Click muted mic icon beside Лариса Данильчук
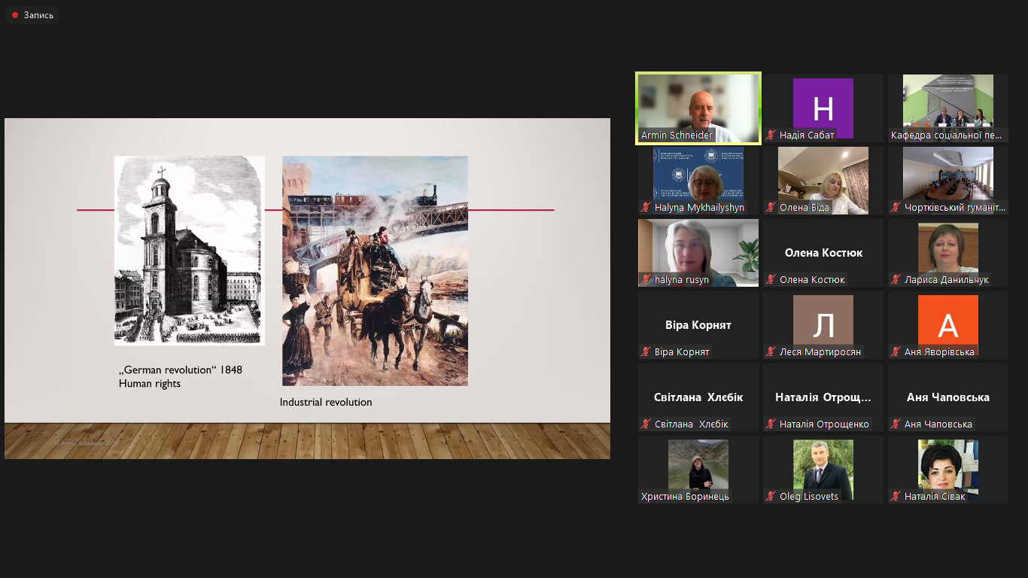The width and height of the screenshot is (1028, 578). [x=896, y=280]
